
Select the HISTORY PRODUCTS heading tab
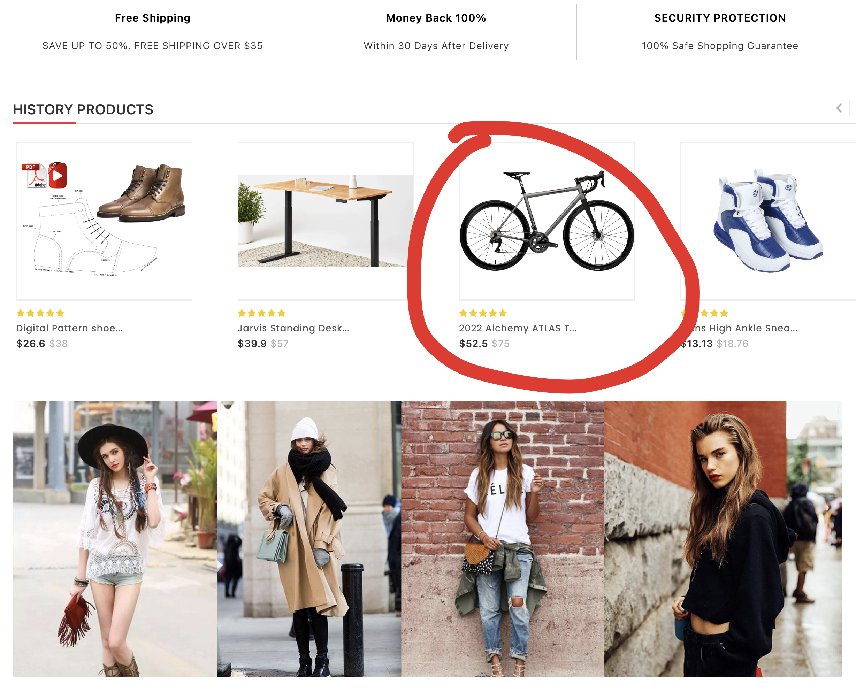(x=83, y=110)
